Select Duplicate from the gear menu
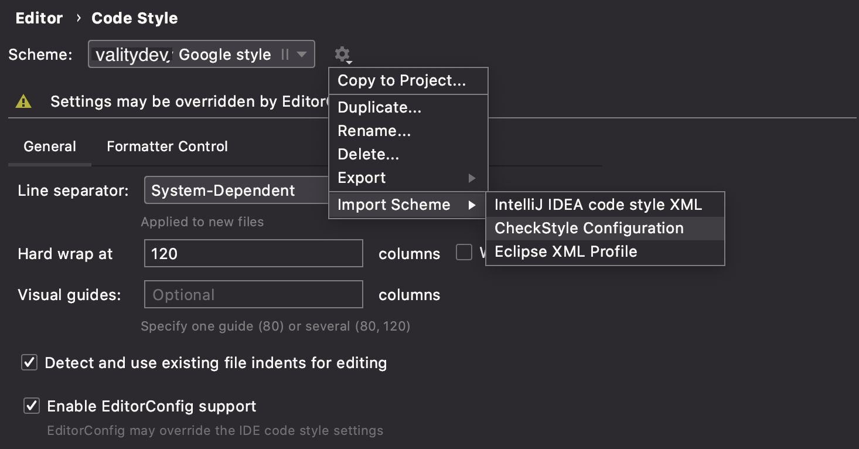 tap(408, 108)
